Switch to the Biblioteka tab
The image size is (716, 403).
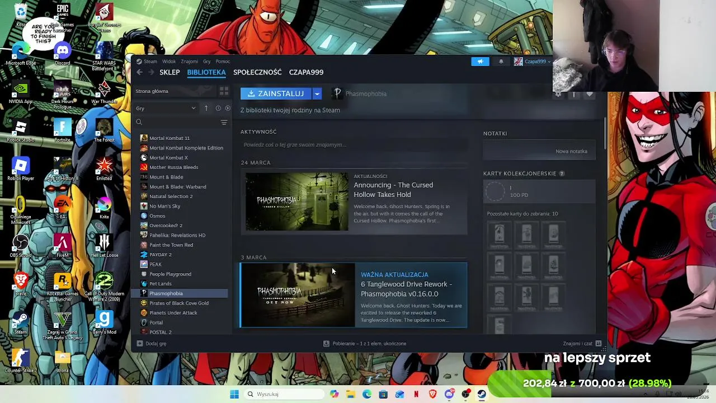click(206, 72)
